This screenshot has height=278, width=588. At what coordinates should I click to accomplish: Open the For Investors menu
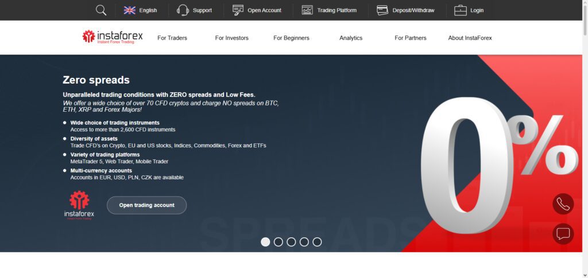[x=232, y=38]
